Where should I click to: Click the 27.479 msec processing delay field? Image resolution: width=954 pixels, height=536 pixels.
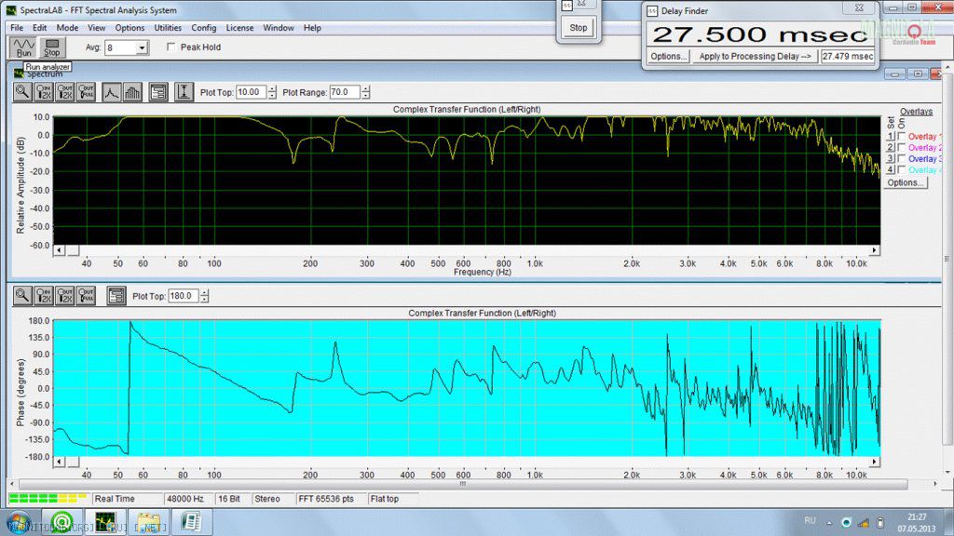coord(848,57)
